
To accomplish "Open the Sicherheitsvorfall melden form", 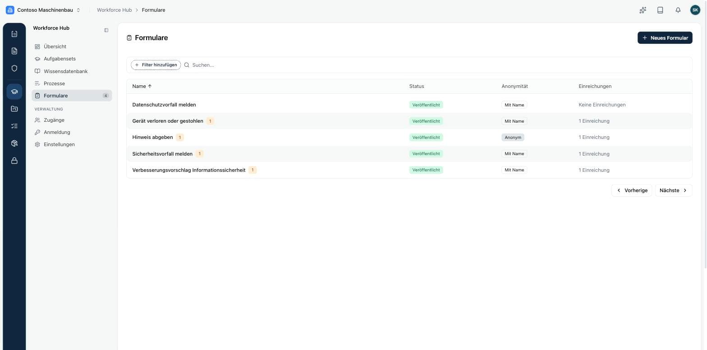I will 162,154.
